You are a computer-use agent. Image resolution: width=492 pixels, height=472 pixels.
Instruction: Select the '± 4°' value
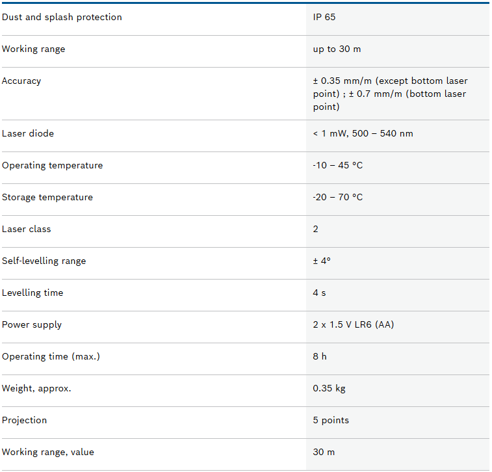pos(322,261)
